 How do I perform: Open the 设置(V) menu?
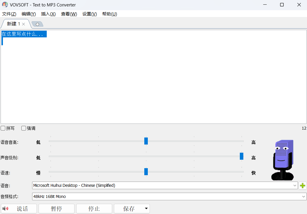coord(89,14)
